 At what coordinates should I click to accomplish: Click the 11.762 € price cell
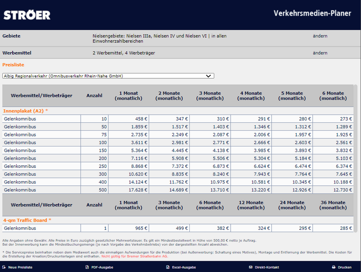169,182
